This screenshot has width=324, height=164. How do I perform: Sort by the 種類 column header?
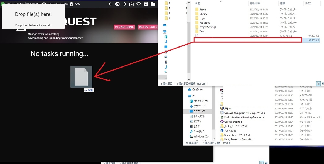click(x=283, y=3)
